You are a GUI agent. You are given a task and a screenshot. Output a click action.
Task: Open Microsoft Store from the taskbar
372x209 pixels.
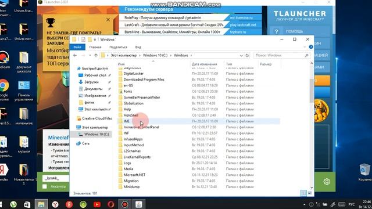click(x=27, y=204)
